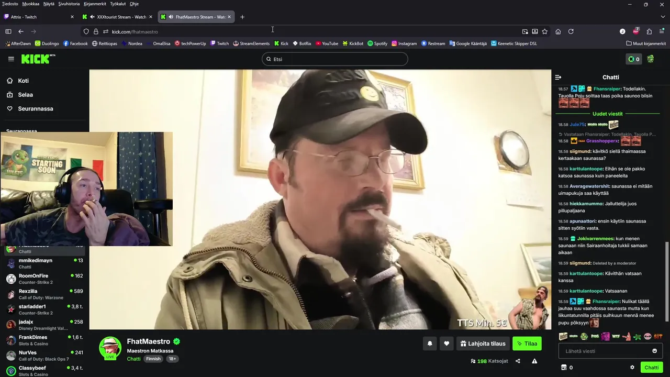Image resolution: width=670 pixels, height=377 pixels.
Task: Click the green Chatti send button
Action: coord(652,368)
